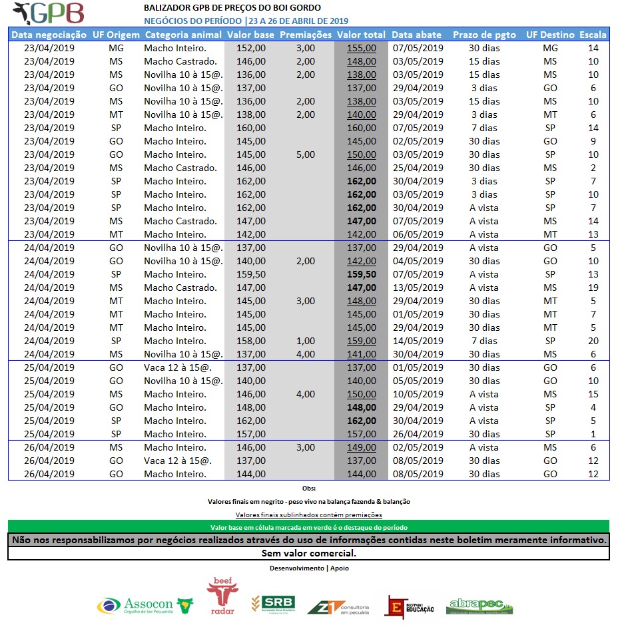Click the Z1 consultoria em pecuária logo
The width and height of the screenshot is (618, 627).
337,605
